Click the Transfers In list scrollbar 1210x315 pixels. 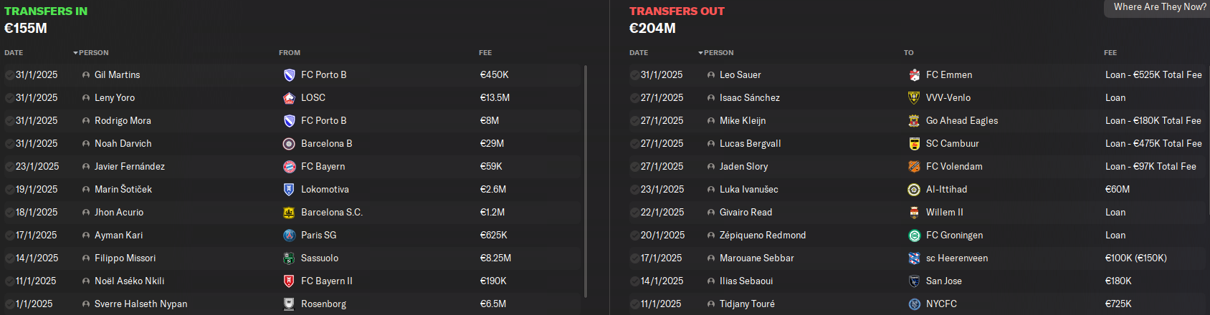[x=586, y=182]
